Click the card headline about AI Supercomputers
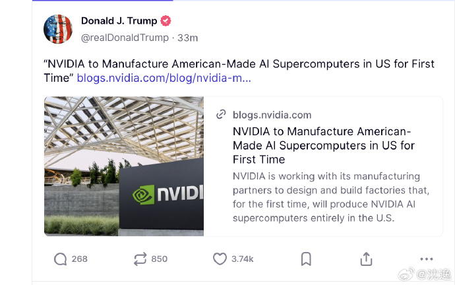Image resolution: width=455 pixels, height=285 pixels. pyautogui.click(x=323, y=145)
